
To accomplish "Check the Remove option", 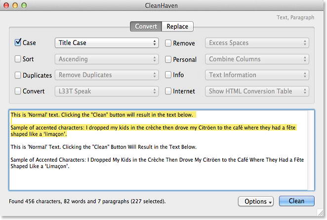I will (x=168, y=43).
